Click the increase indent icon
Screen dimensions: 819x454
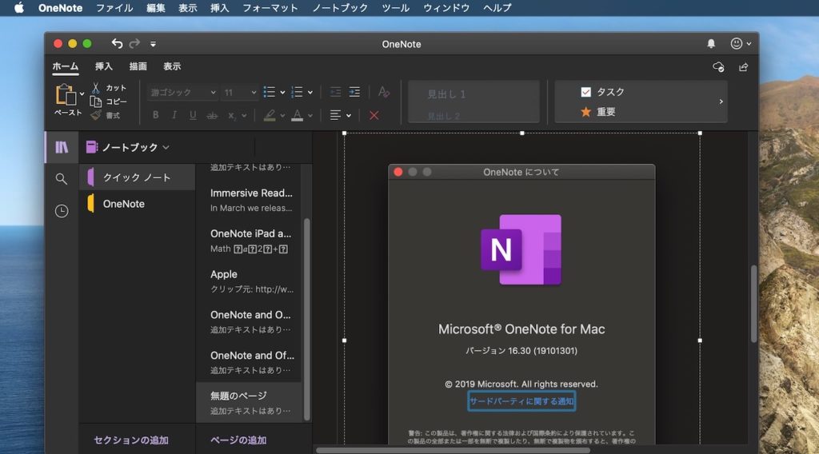(354, 93)
